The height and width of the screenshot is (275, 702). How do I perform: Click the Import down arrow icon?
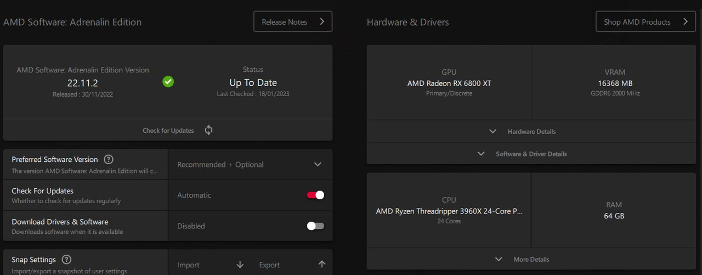(240, 265)
